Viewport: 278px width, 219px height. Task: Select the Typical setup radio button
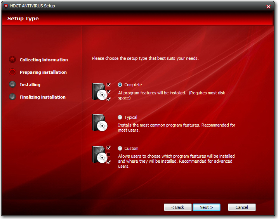coord(120,117)
